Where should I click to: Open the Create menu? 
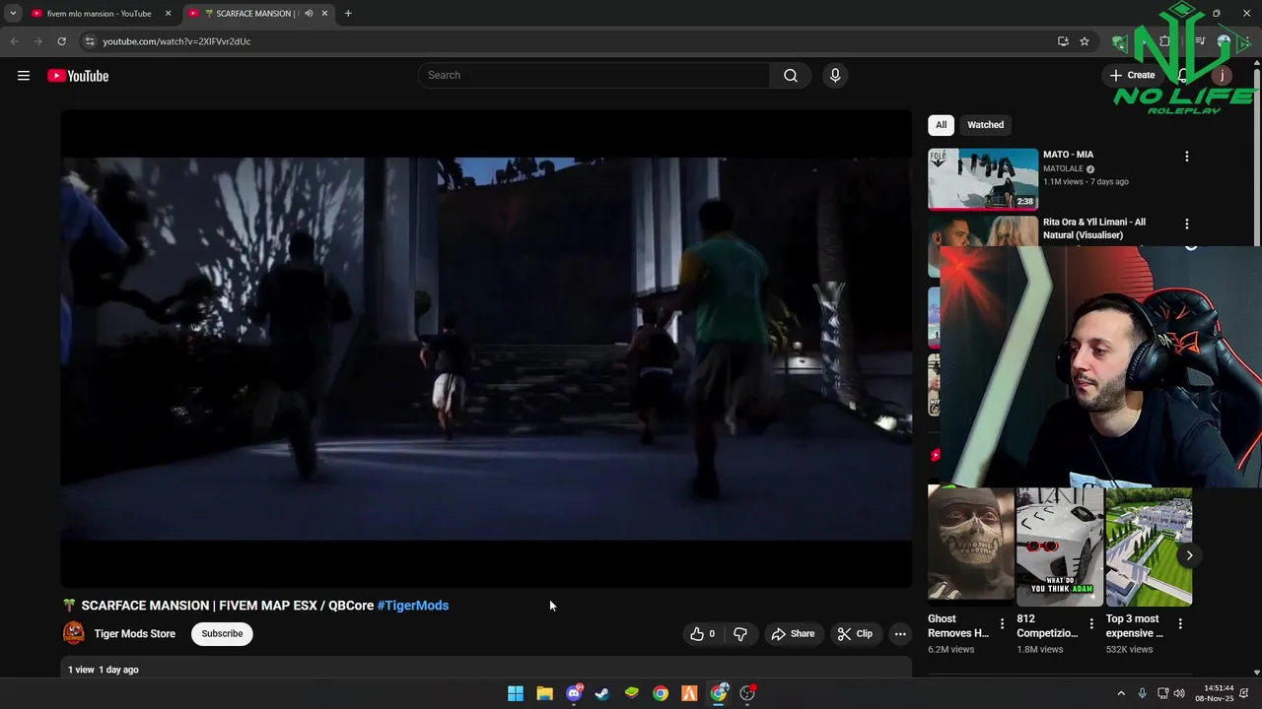[1132, 75]
